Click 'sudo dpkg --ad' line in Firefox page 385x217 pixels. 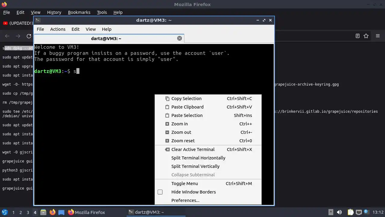[x=18, y=48]
